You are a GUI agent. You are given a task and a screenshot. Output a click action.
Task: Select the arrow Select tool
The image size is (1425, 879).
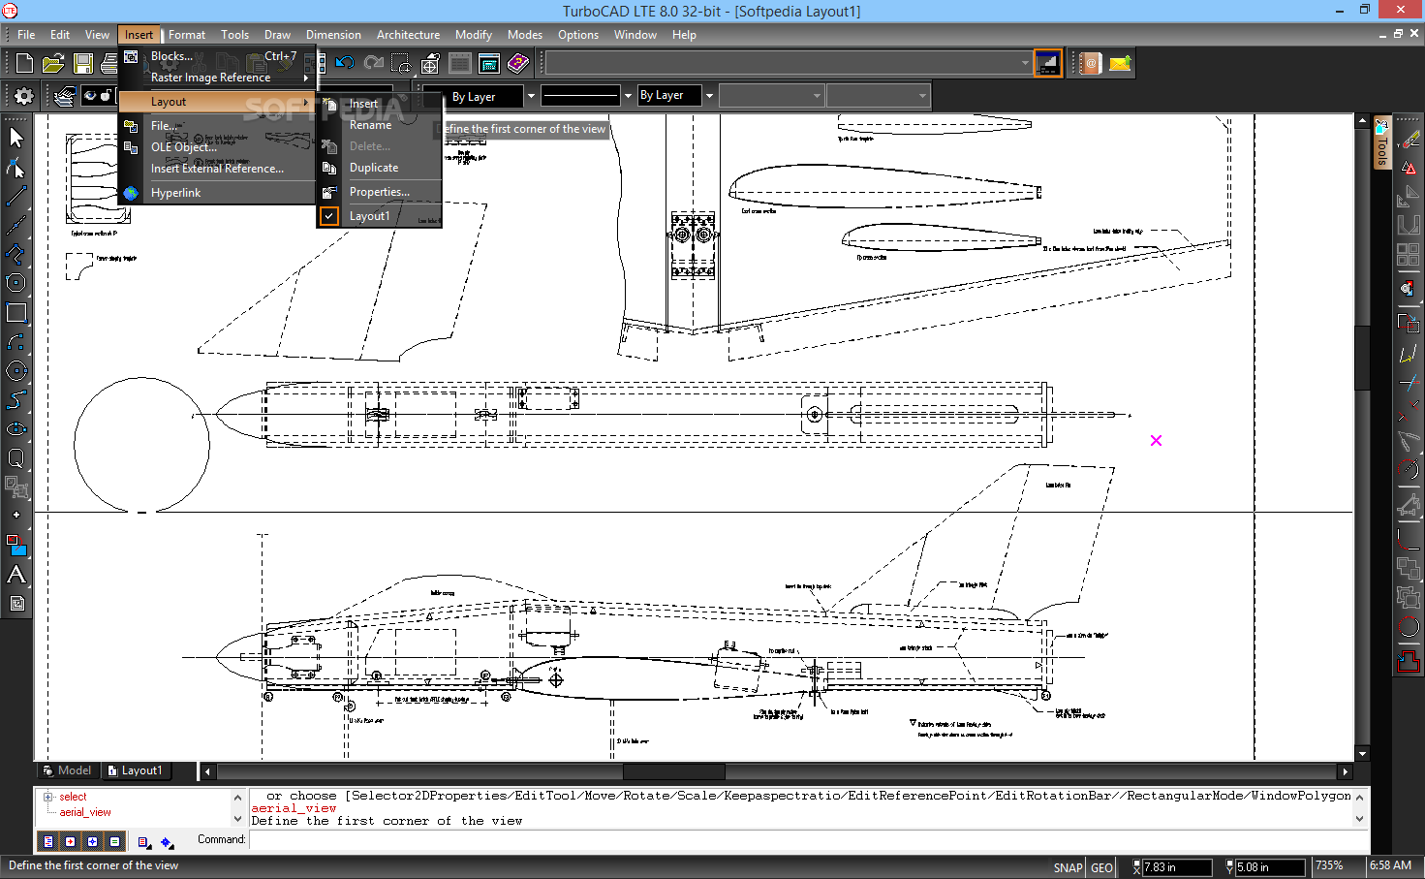point(16,137)
